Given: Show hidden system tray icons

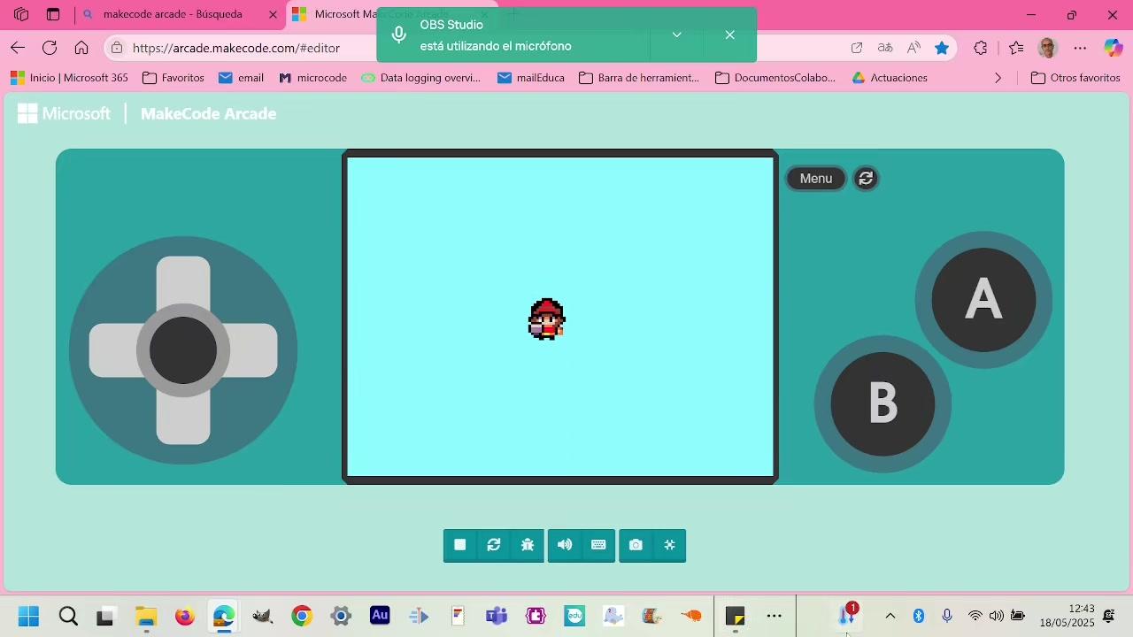Looking at the screenshot, I should (x=890, y=616).
